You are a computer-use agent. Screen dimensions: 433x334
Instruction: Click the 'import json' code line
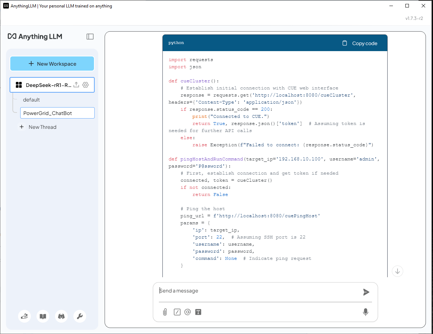[x=185, y=67]
